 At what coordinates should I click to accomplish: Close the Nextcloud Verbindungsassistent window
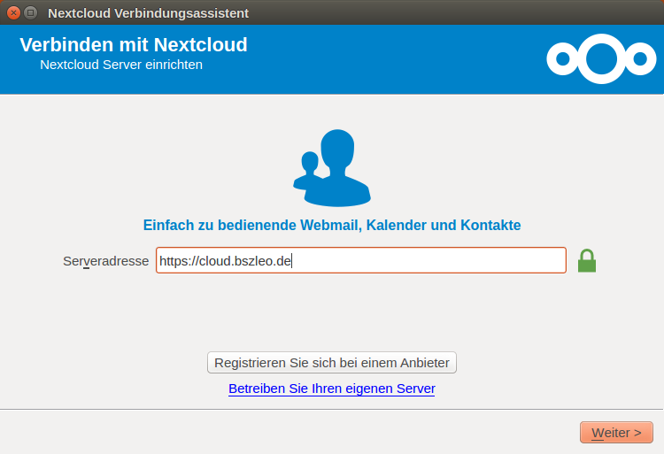tap(13, 12)
